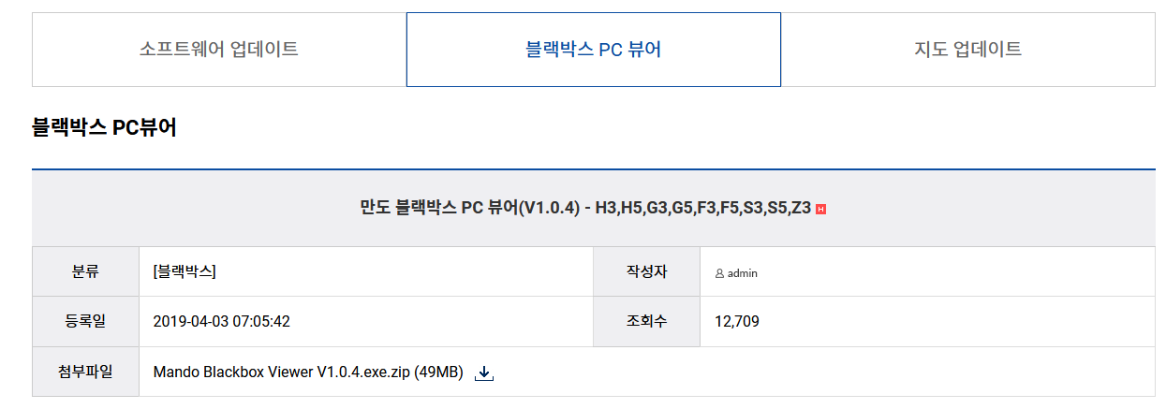
Task: Click the user icon beside admin
Action: (719, 273)
